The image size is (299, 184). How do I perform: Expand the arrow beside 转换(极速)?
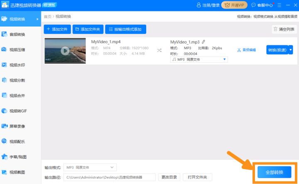coord(291,50)
